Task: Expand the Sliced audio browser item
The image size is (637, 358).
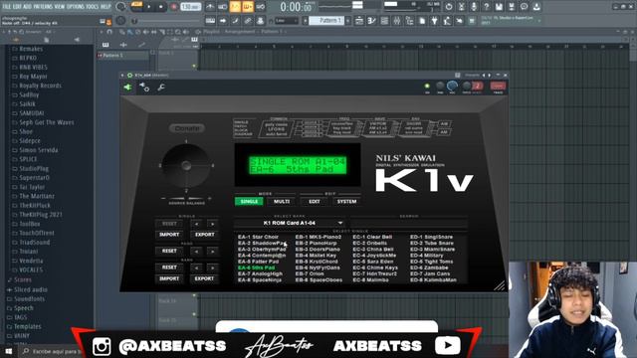Action: (x=31, y=289)
